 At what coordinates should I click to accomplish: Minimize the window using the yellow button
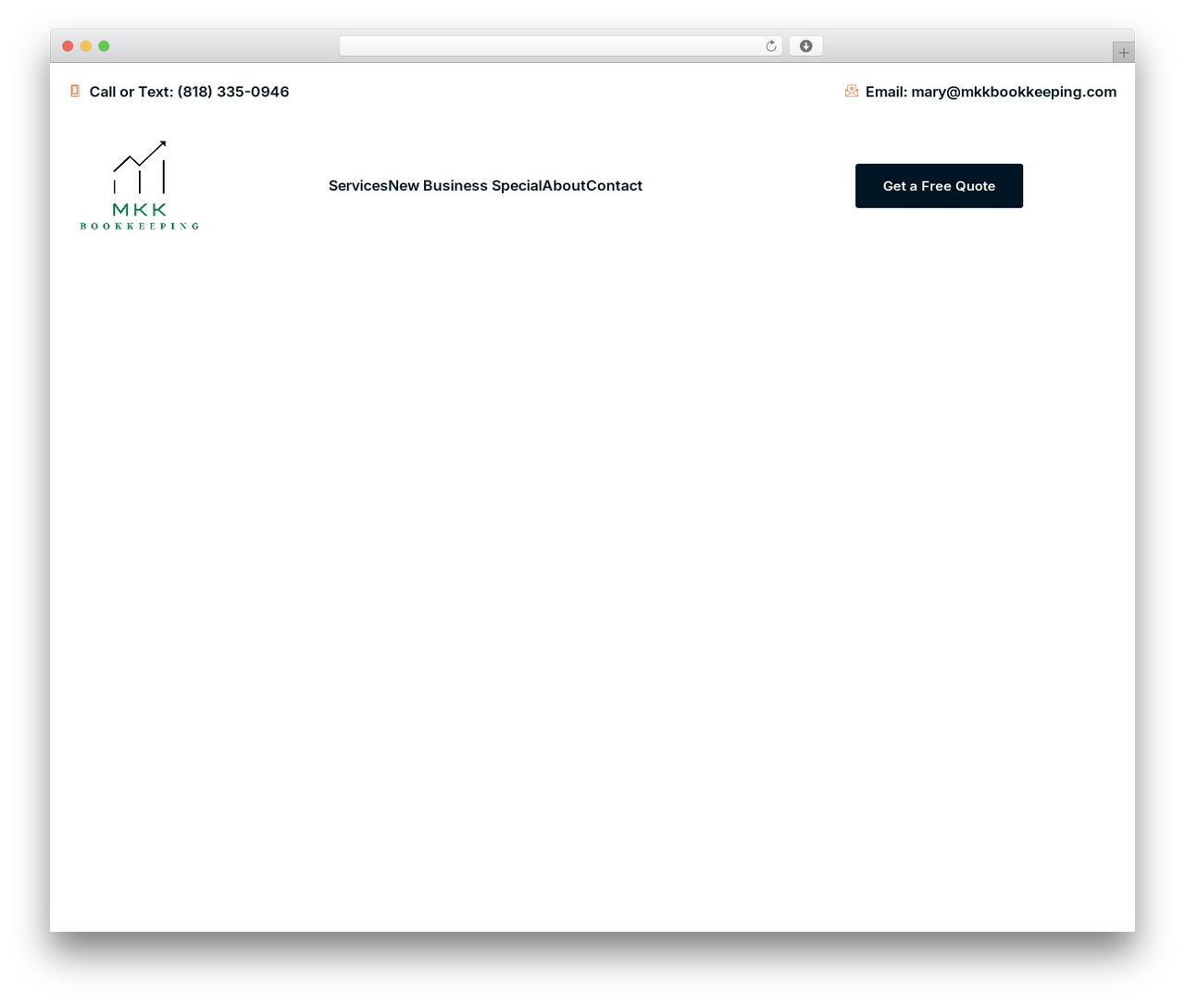click(86, 46)
